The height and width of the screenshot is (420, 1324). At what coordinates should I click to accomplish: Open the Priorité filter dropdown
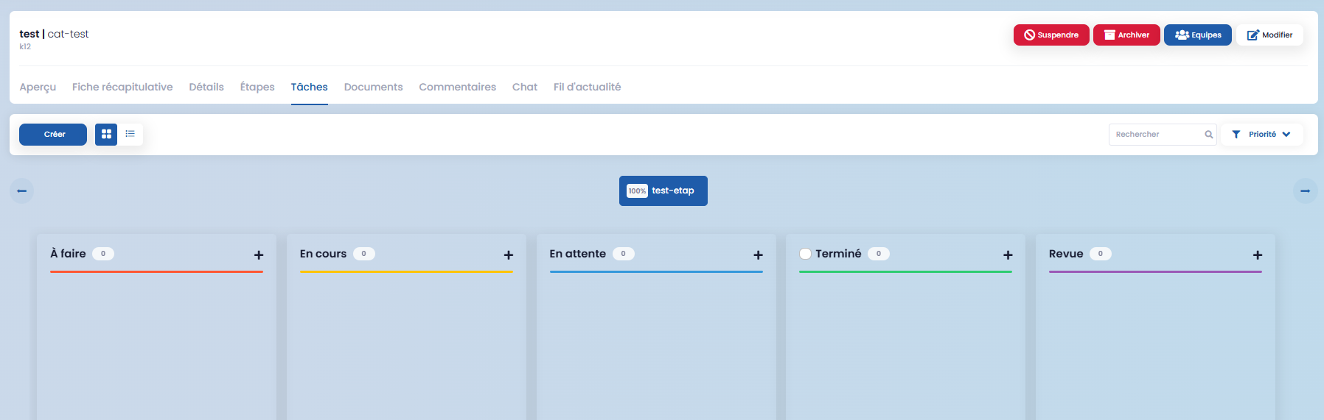1261,135
